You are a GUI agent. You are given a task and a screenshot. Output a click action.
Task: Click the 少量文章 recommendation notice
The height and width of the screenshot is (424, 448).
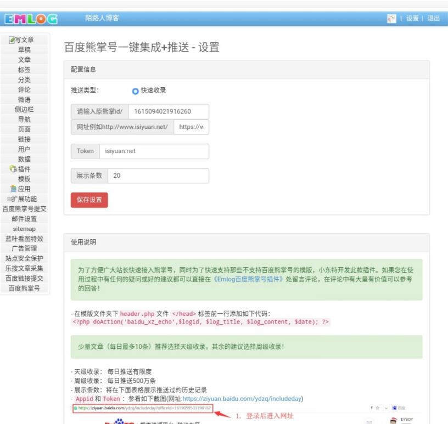(x=247, y=347)
